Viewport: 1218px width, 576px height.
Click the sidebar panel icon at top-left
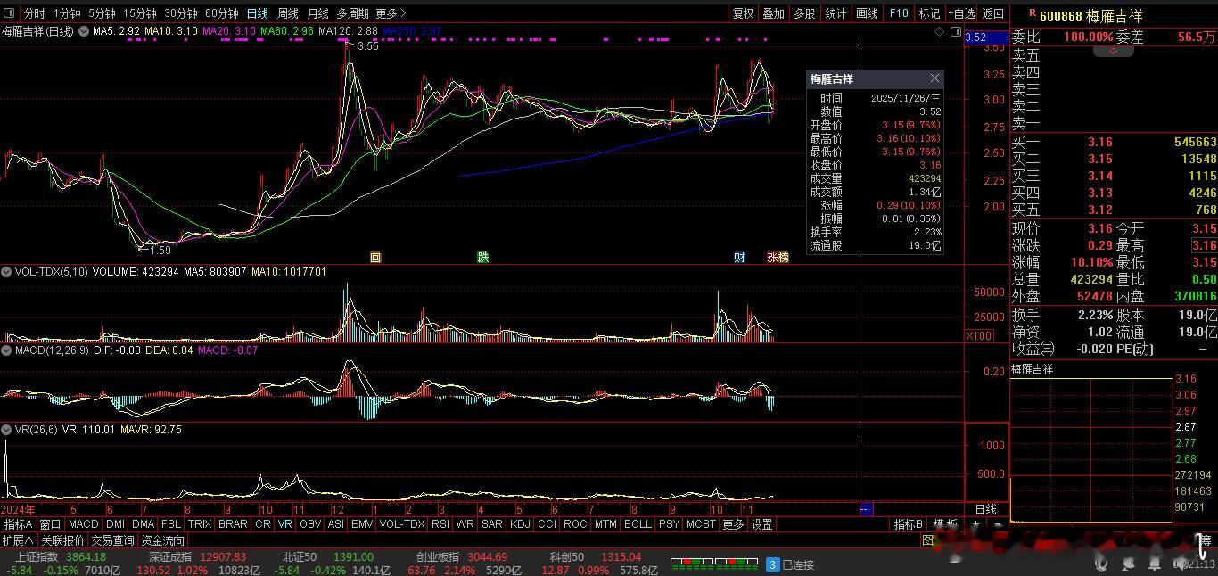[x=10, y=13]
